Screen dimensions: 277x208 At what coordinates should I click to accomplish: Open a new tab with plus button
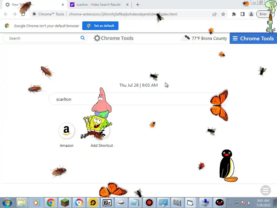click(x=138, y=5)
